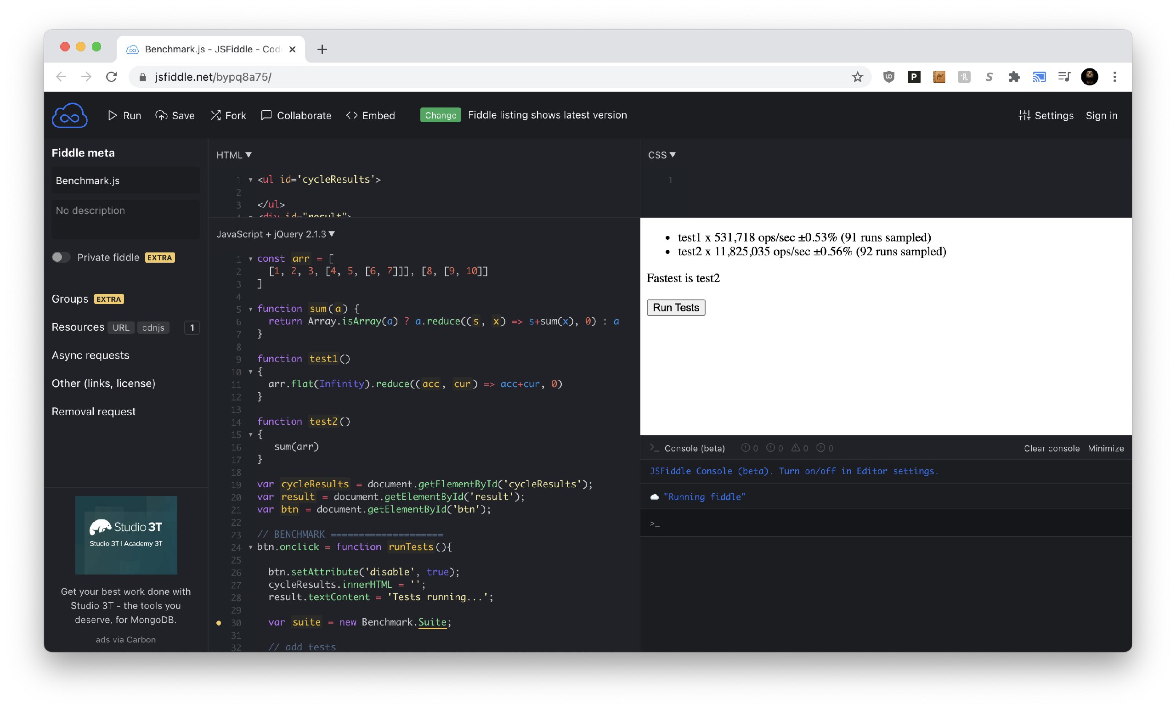Click the black P extension icon
This screenshot has width=1176, height=710.
(x=914, y=77)
